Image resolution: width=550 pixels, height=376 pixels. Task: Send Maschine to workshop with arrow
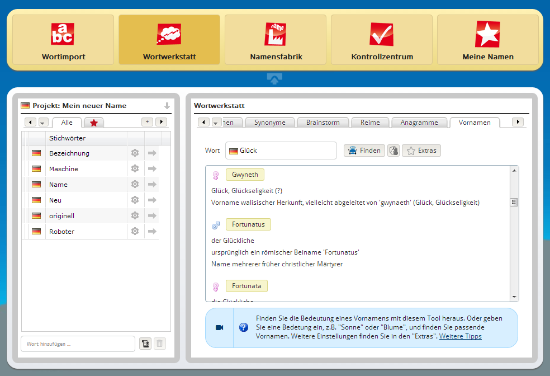tap(152, 168)
